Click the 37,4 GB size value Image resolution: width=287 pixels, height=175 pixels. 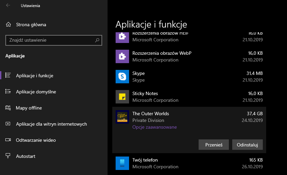[255, 114]
